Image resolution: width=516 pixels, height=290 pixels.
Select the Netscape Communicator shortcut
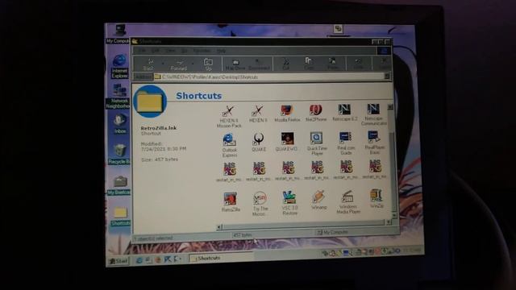pyautogui.click(x=373, y=114)
